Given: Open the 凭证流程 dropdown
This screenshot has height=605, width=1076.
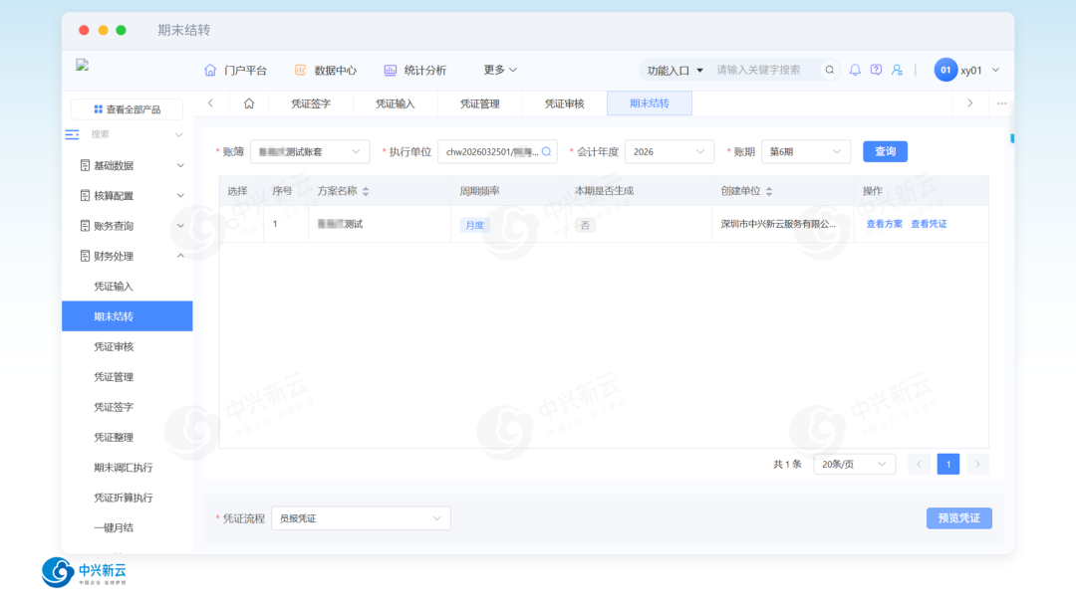Looking at the screenshot, I should pos(361,518).
